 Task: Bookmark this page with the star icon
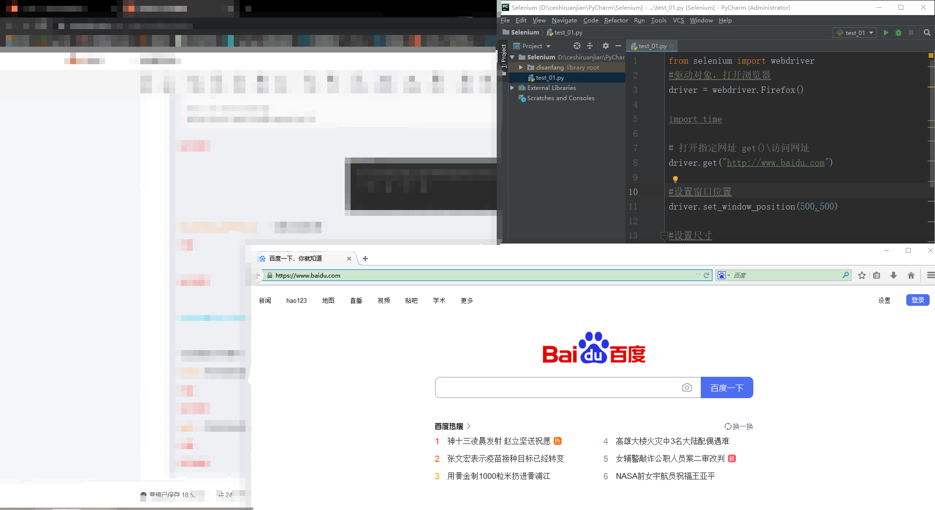(x=862, y=275)
